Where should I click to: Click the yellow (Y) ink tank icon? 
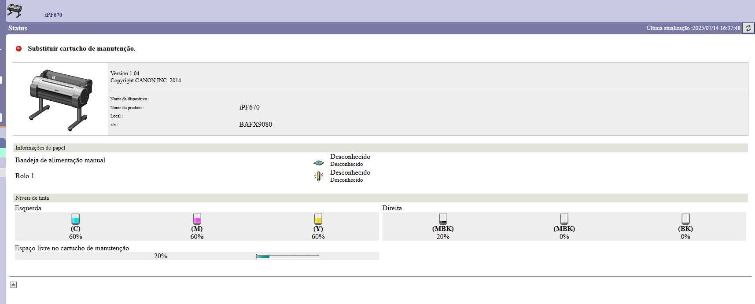tap(318, 219)
